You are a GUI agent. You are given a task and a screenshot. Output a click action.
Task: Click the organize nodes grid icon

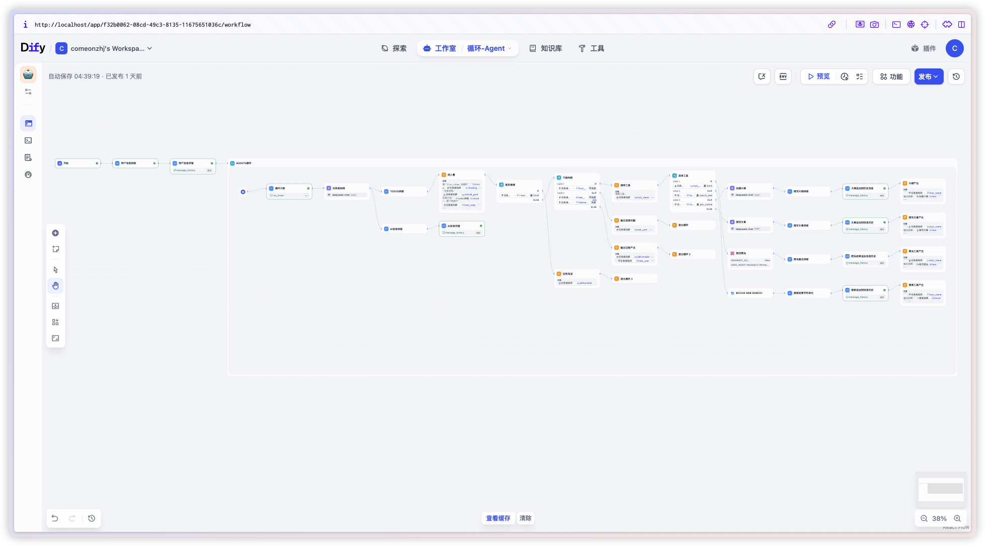55,322
